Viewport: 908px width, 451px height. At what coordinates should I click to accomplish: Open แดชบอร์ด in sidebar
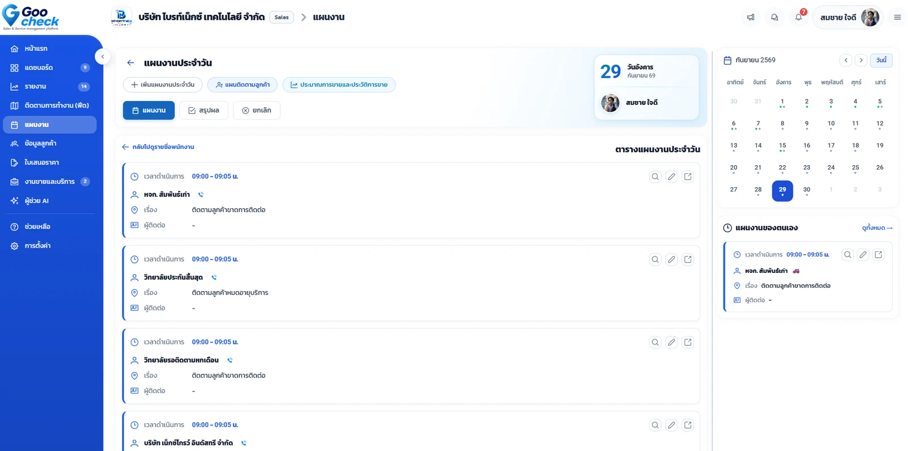click(50, 68)
